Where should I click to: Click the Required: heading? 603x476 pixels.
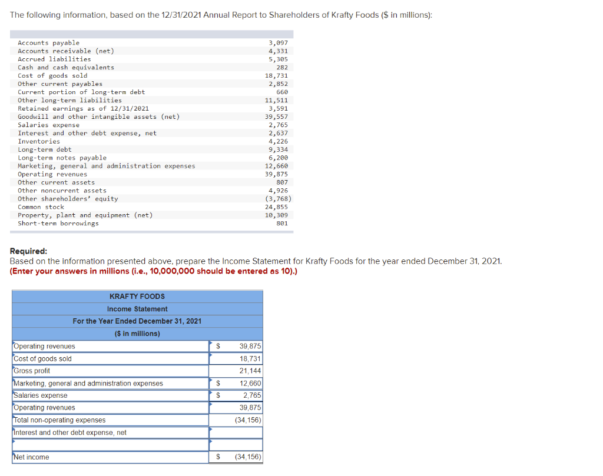click(28, 251)
